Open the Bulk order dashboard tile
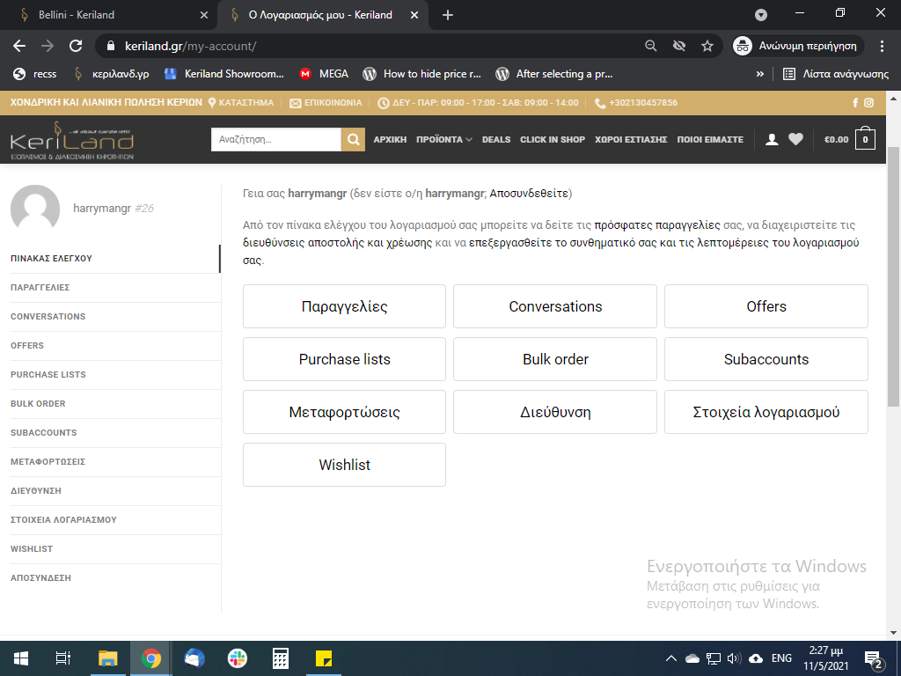 pyautogui.click(x=555, y=359)
